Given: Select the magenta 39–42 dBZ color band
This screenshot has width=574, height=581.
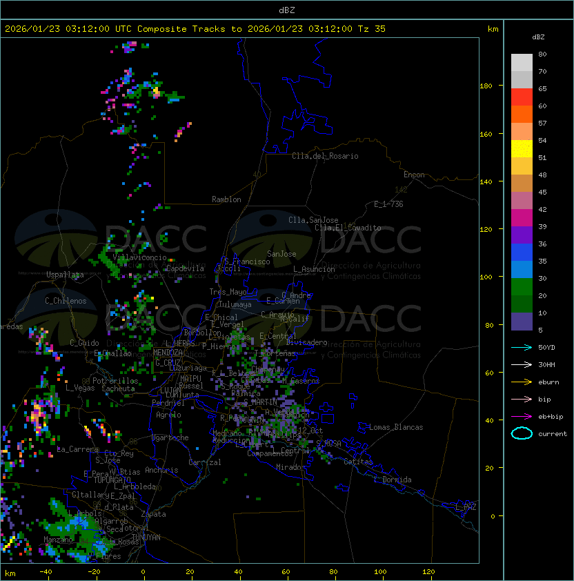Looking at the screenshot, I should pyautogui.click(x=522, y=218).
